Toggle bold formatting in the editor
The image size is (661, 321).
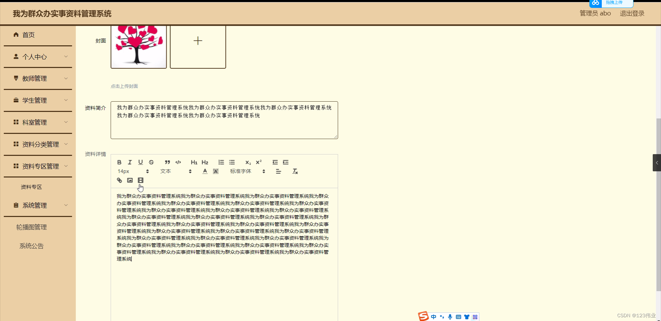(119, 162)
